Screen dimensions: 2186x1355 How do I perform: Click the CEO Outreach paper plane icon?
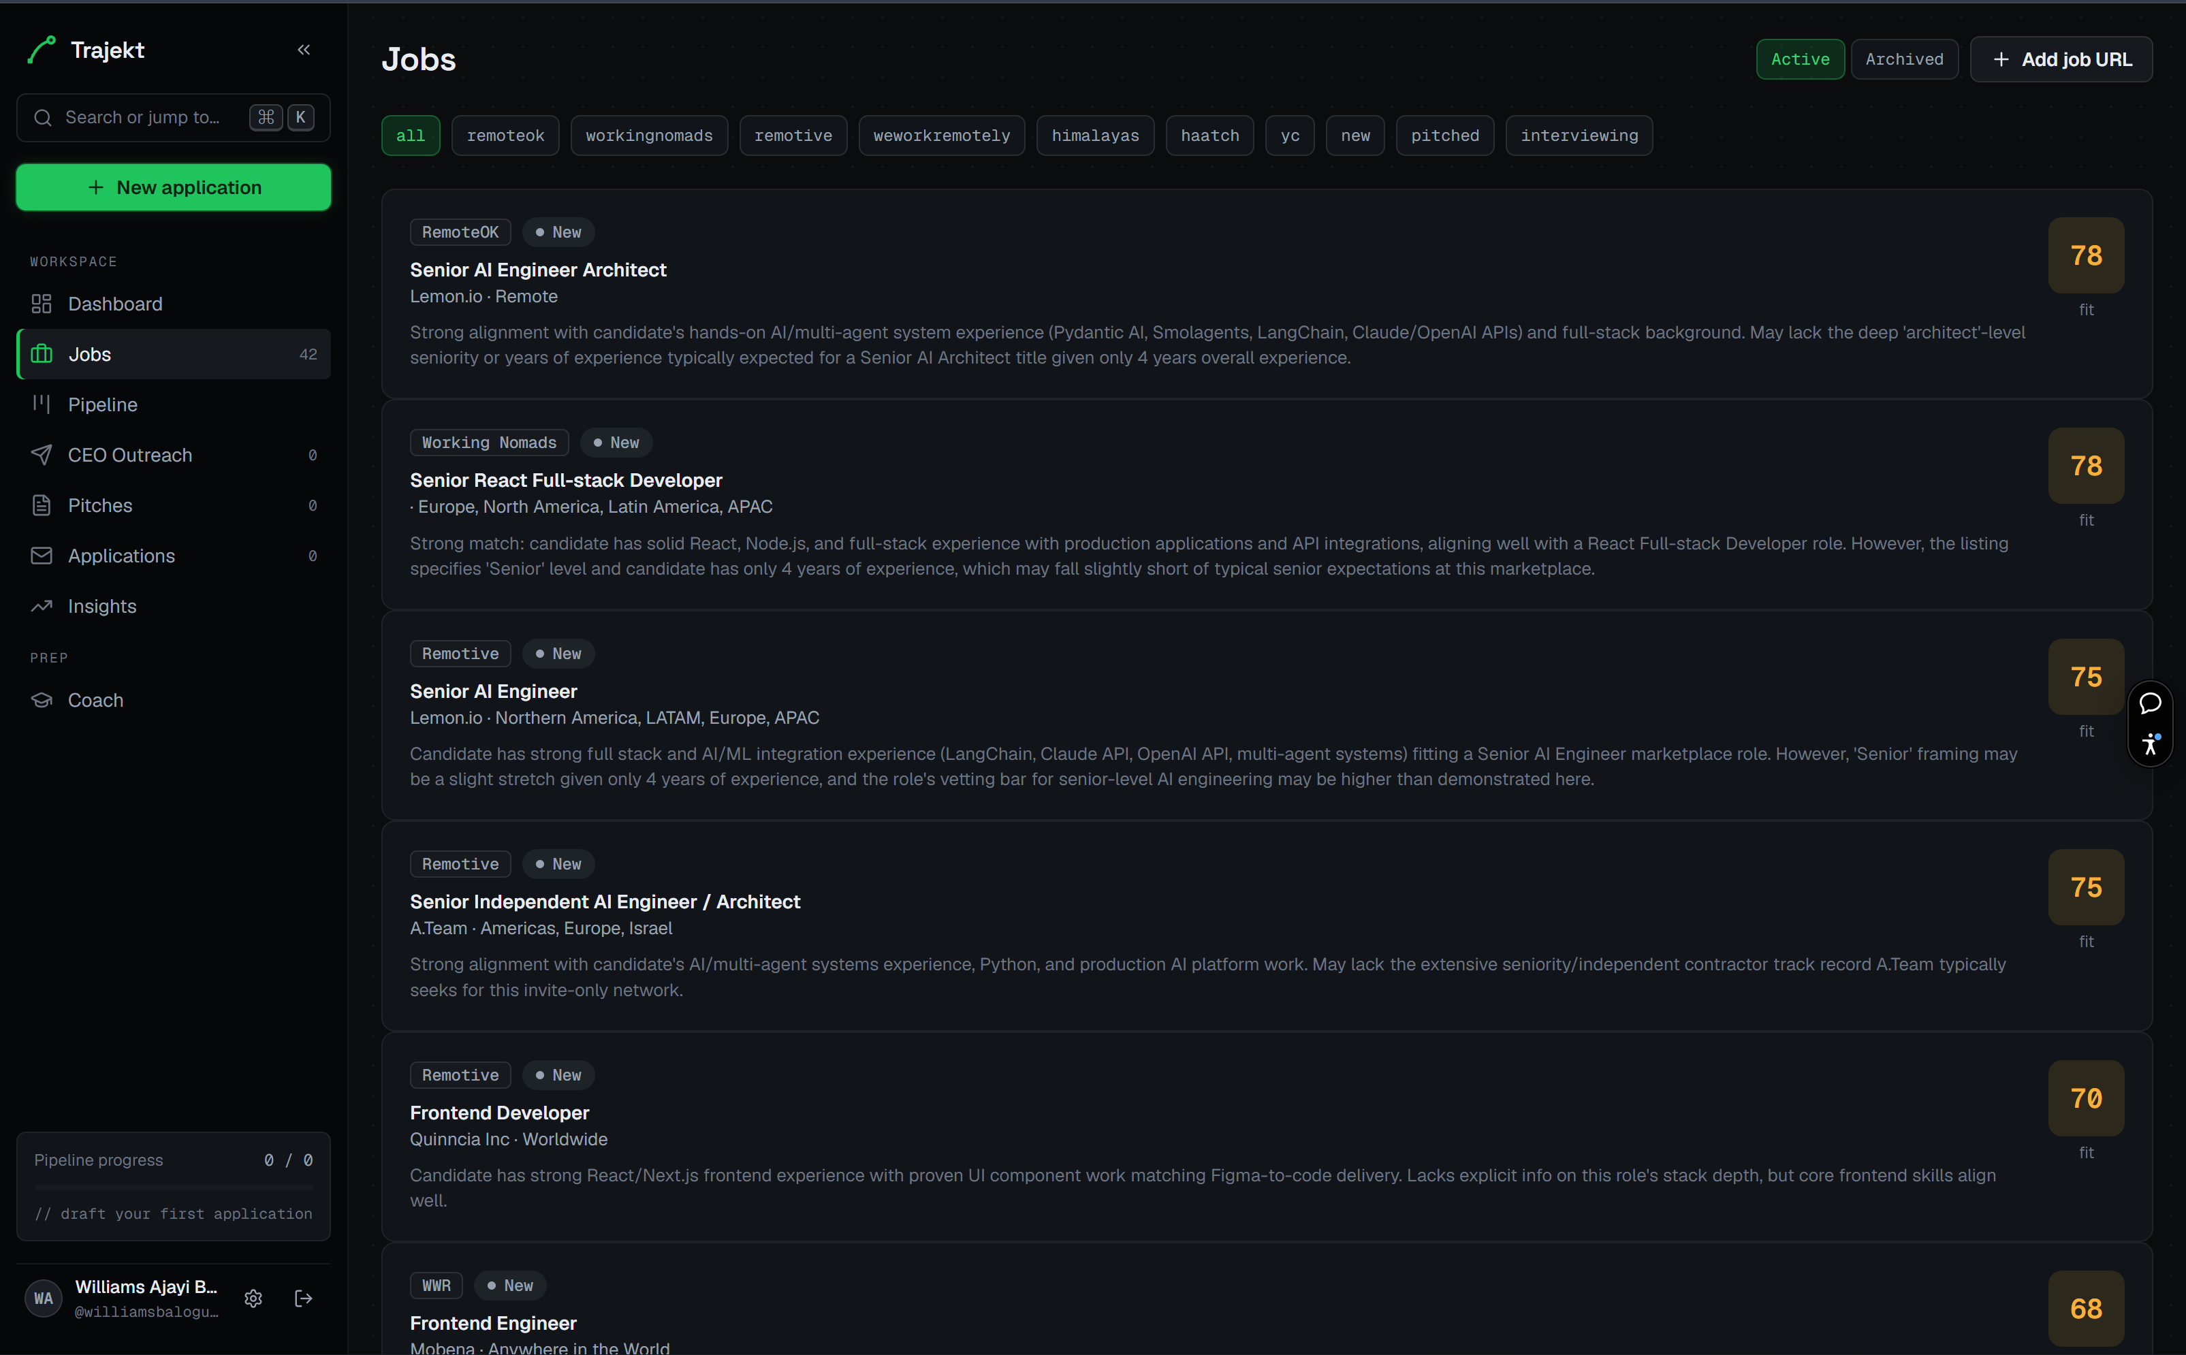42,456
